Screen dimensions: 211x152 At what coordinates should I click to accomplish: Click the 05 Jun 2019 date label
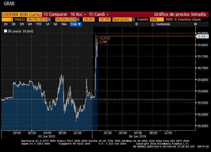[x=47, y=137]
